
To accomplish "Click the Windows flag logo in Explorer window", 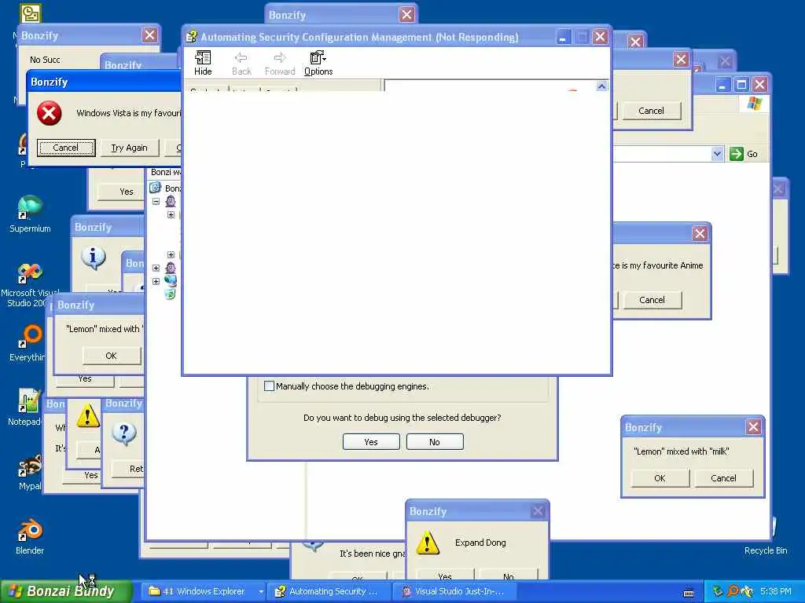I will (754, 103).
